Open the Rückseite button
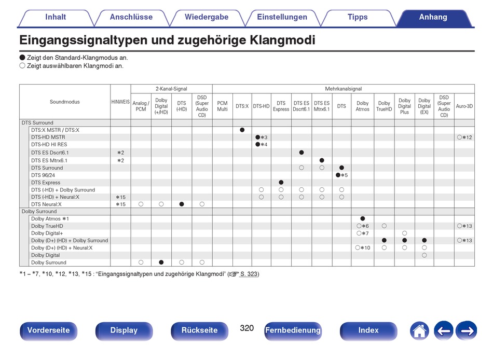The height and width of the screenshot is (345, 493). 199,330
